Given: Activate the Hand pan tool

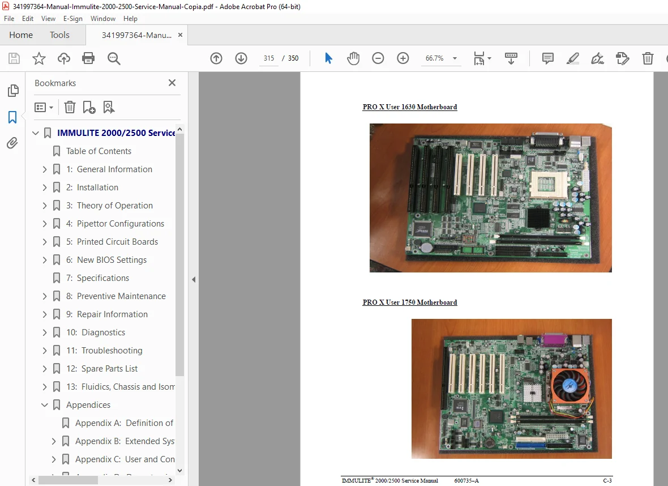Looking at the screenshot, I should [x=353, y=58].
